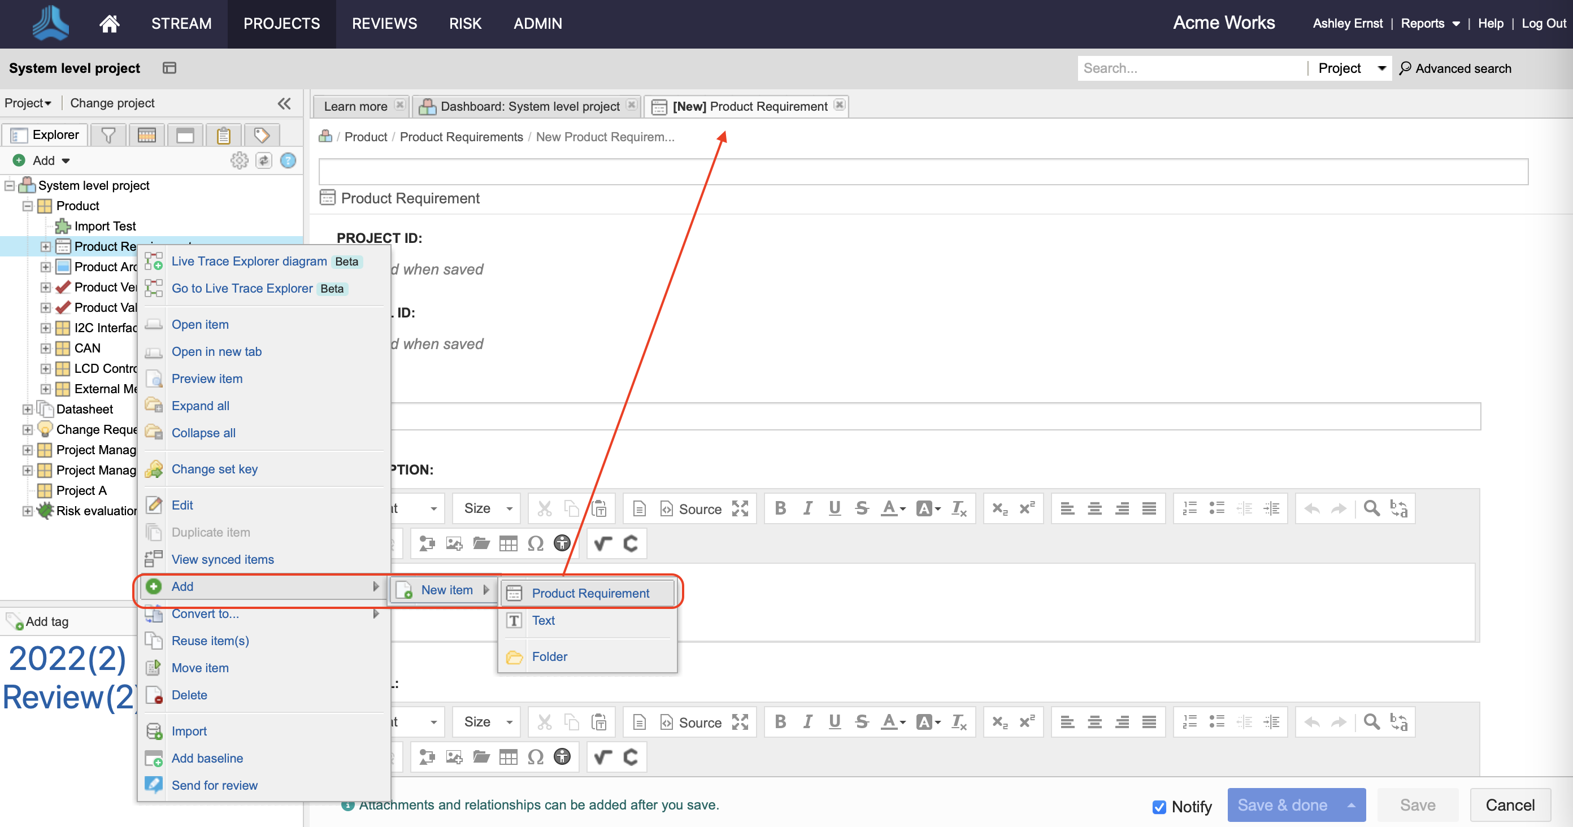Maximize the upper description editor
The width and height of the screenshot is (1573, 827).
pyautogui.click(x=740, y=508)
